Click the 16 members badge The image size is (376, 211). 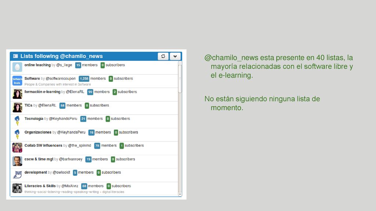coord(91,132)
